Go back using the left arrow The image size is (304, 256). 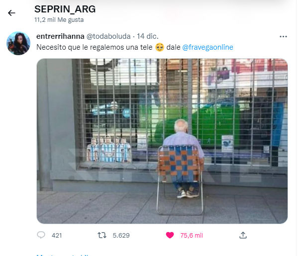[x=11, y=13]
